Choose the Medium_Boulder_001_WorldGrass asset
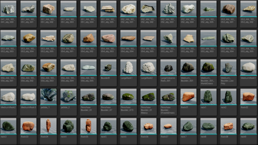Image resolution: width=258 pixels, height=145 pixels. (x=208, y=67)
